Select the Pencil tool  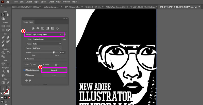[x=3, y=38]
